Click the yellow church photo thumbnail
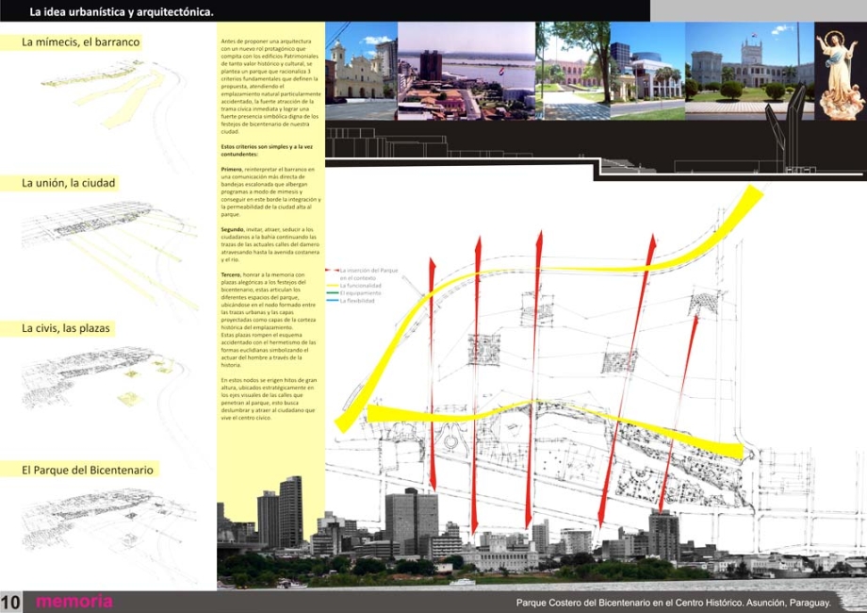Viewport: 867px width, 613px height. (x=360, y=71)
